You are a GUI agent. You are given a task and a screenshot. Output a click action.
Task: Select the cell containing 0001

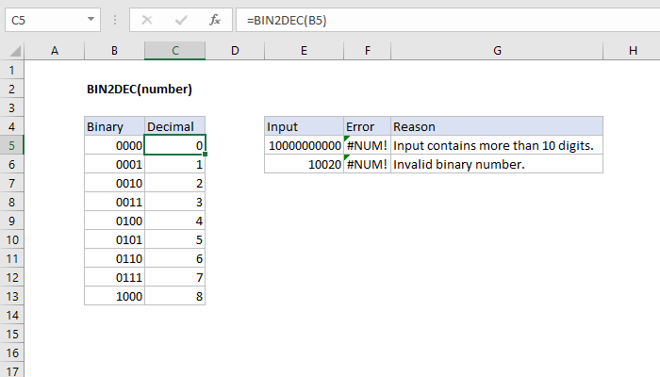(114, 164)
